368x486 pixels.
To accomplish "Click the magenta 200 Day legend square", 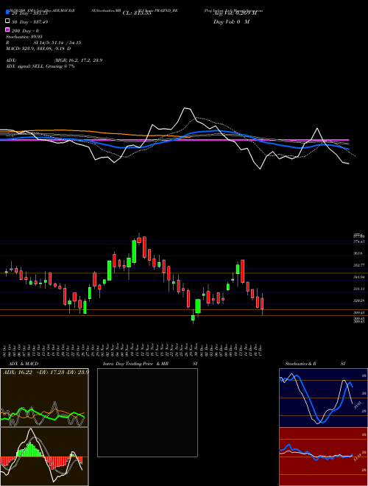I will pyautogui.click(x=7, y=29).
